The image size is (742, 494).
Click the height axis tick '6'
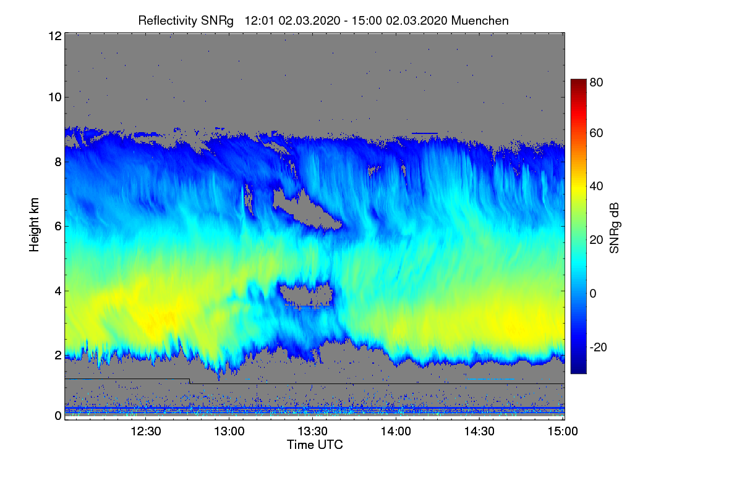[x=57, y=227]
